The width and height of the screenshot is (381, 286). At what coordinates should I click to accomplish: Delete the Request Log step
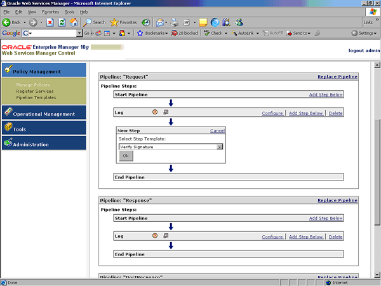(335, 113)
